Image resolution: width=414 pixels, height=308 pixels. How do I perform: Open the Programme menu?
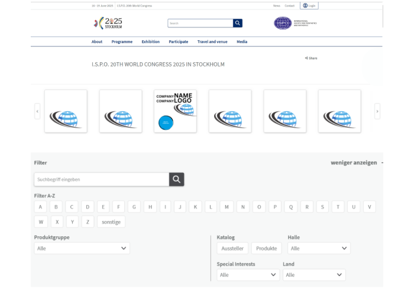point(122,41)
